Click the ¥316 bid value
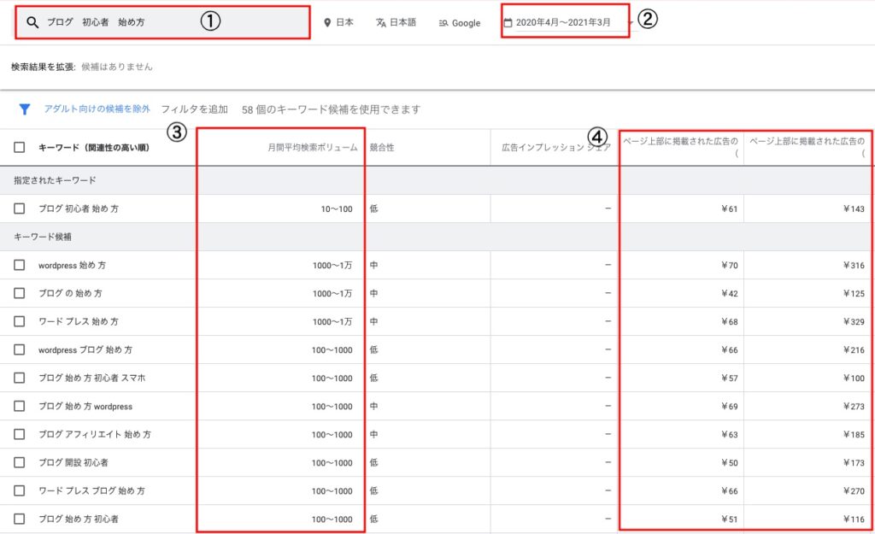This screenshot has width=875, height=534. [x=854, y=265]
